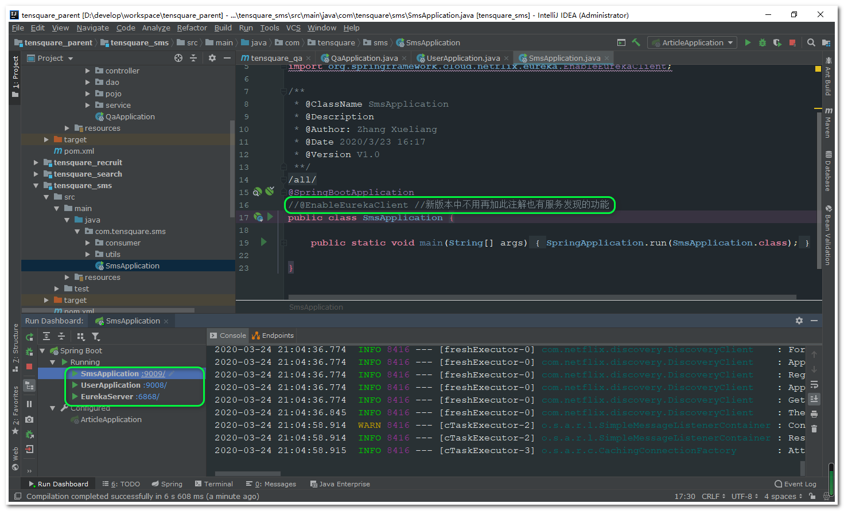Click the Run Dashboard debug rerun icon
This screenshot has height=511, width=844.
(29, 352)
